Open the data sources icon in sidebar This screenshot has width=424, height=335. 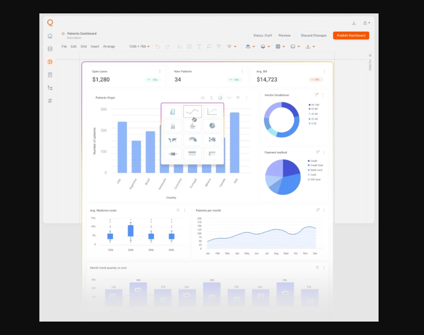pyautogui.click(x=50, y=49)
